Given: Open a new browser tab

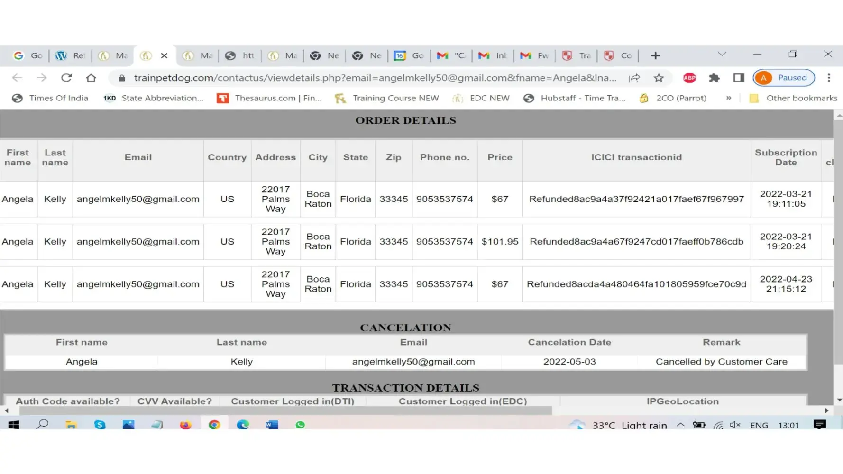Looking at the screenshot, I should (655, 55).
